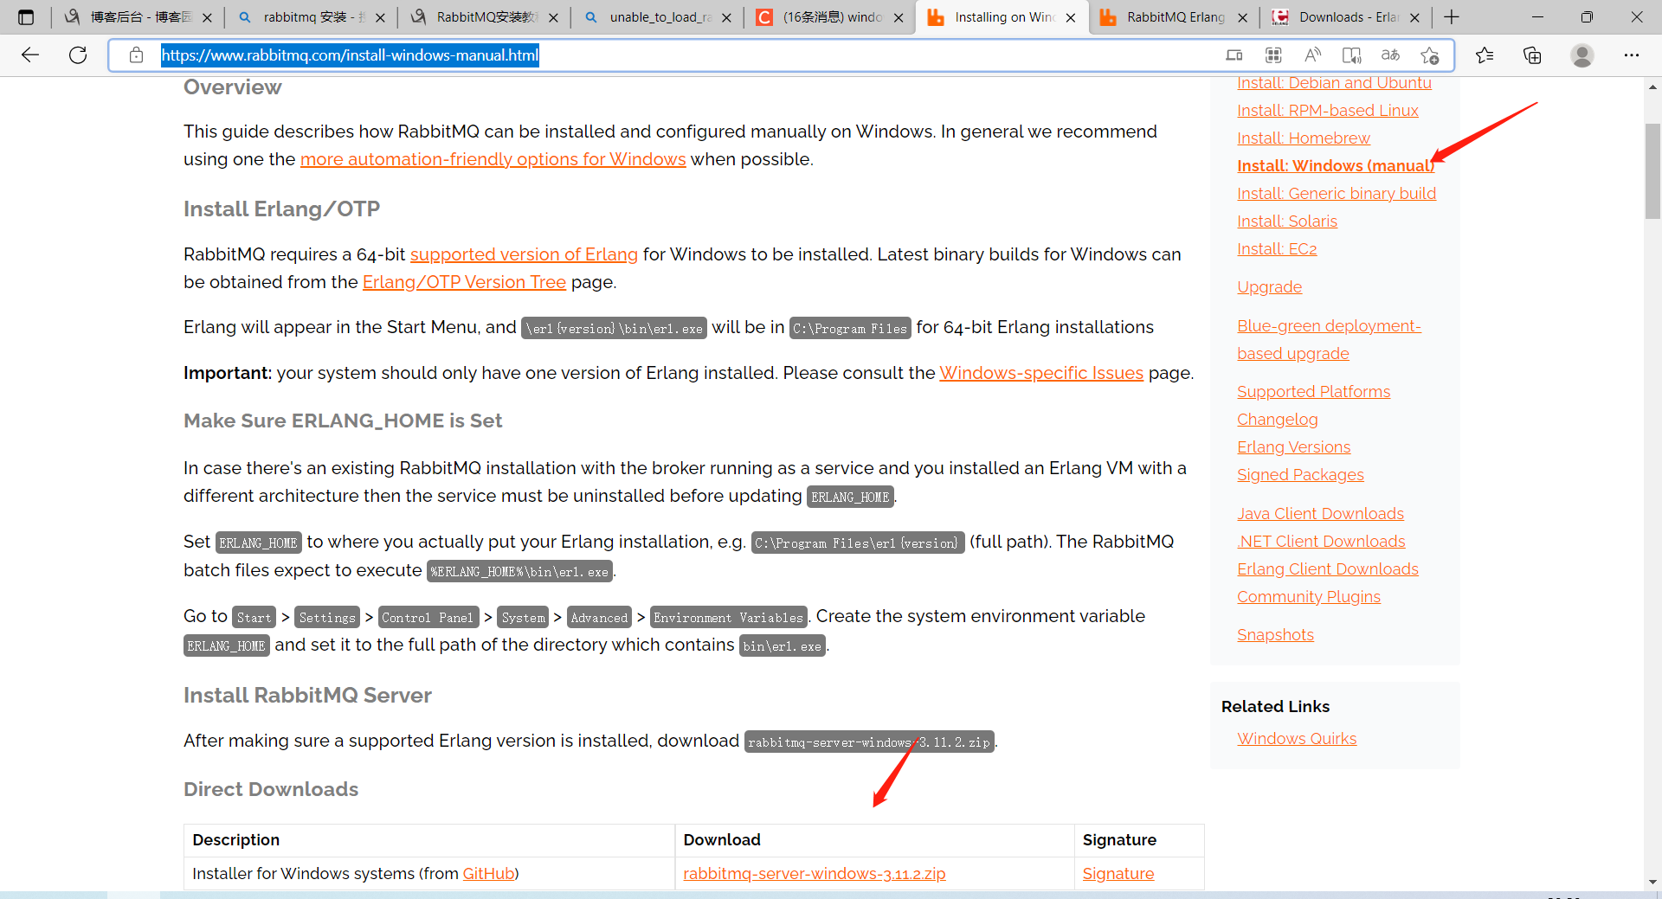Open 'supported version of Erlang' link

click(x=524, y=254)
